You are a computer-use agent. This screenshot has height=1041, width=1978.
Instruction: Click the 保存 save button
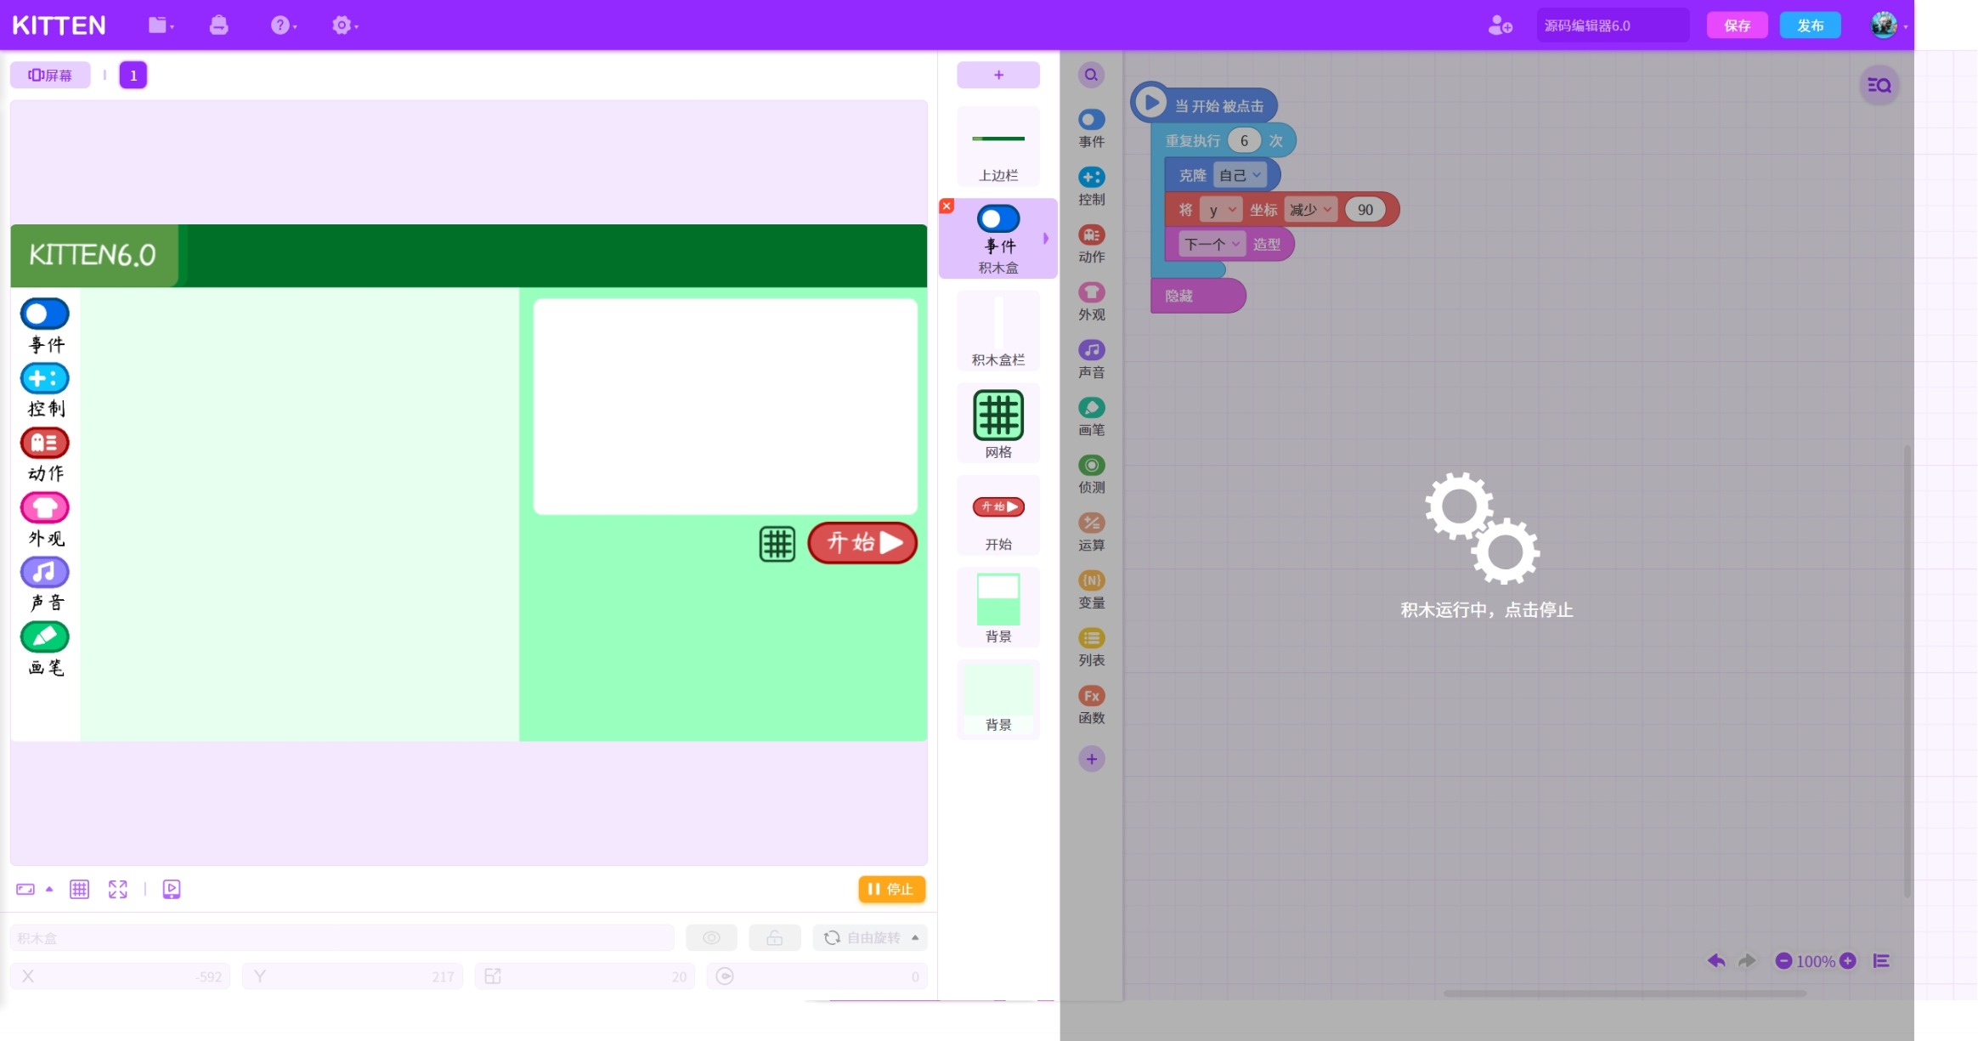(1737, 25)
